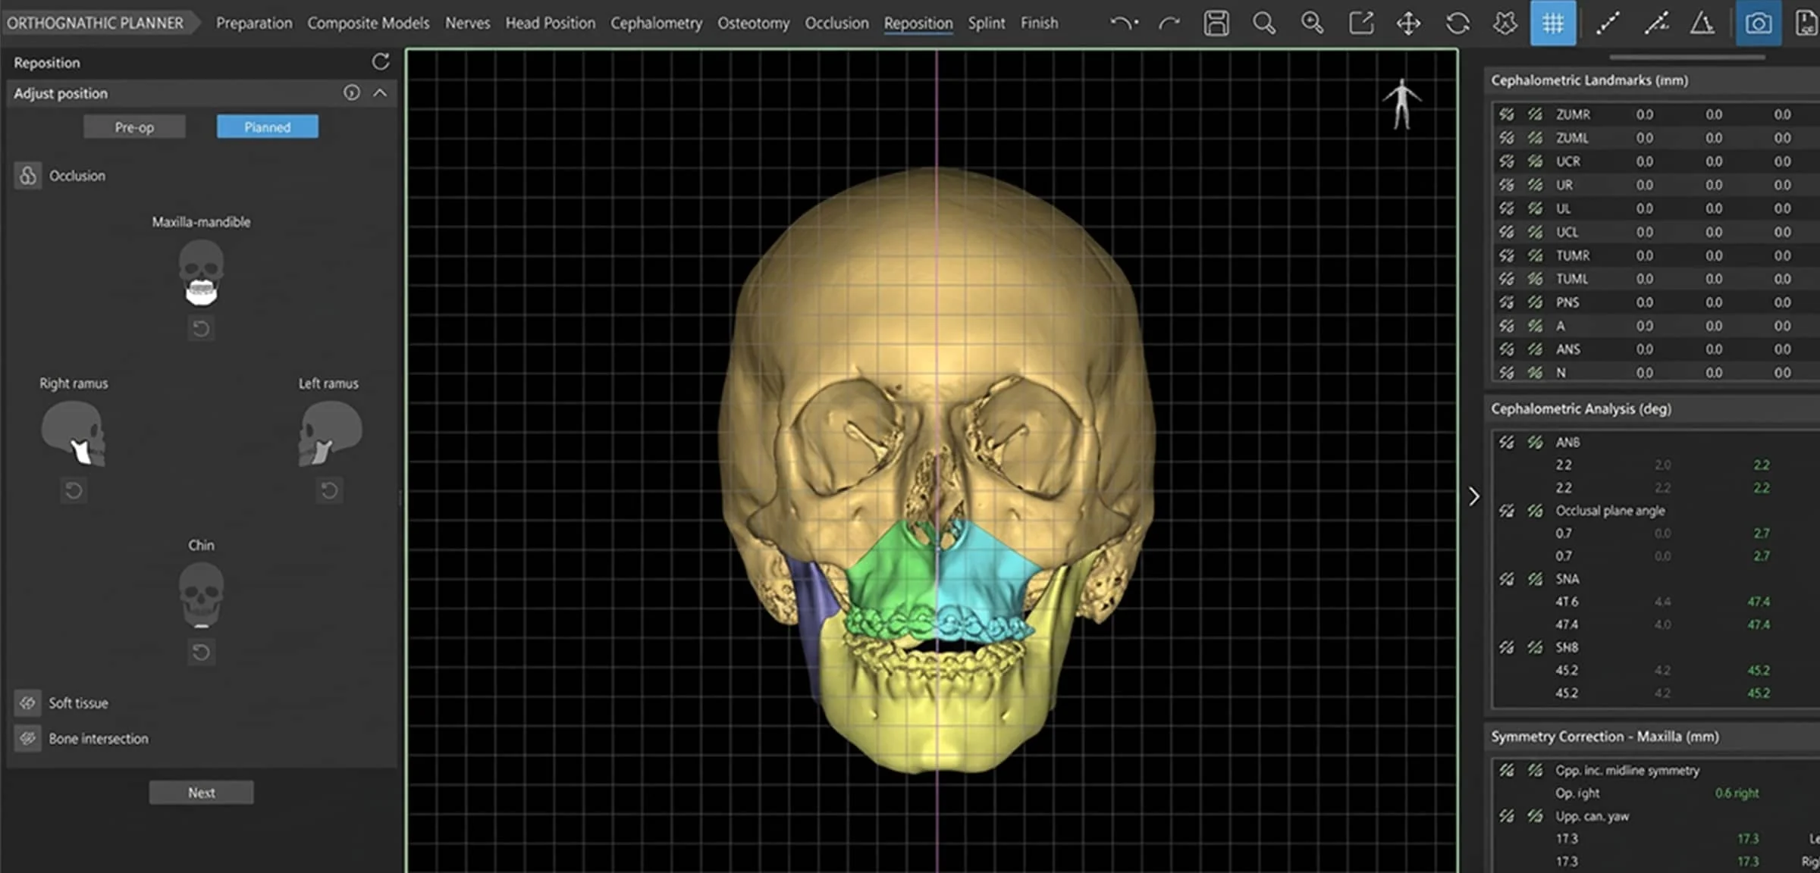Activate the pan/move arrows tool
1820x873 pixels.
1408,23
